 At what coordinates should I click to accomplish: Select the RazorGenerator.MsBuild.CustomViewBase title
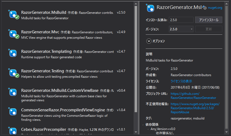pyautogui.click(x=60, y=90)
